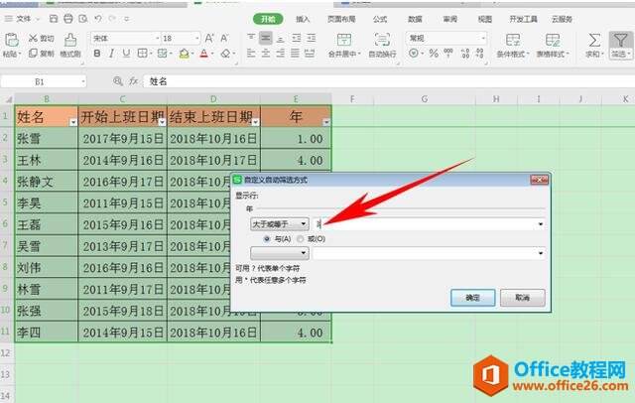The width and height of the screenshot is (635, 403).
Task: Open the empty second condition dropdown
Action: tap(278, 253)
